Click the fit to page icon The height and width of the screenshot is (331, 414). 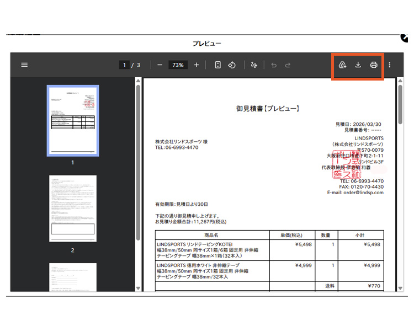tap(217, 65)
